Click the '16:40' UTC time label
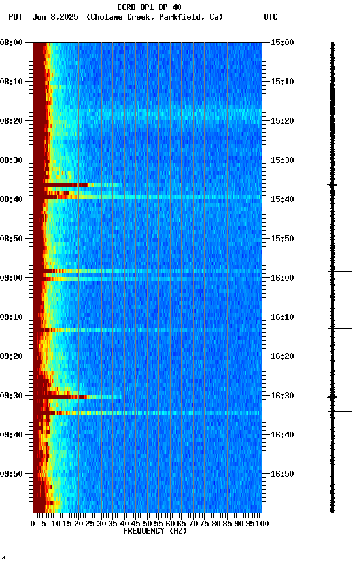The width and height of the screenshot is (361, 565). pos(283,435)
